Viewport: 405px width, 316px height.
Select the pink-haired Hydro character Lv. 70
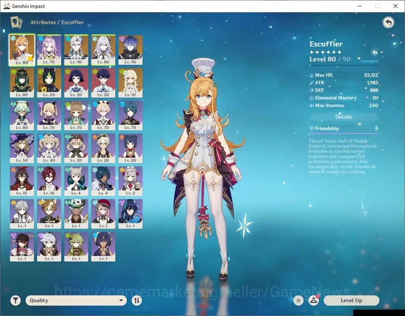49,50
